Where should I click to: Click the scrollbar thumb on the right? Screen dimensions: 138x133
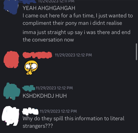tap(136, 52)
